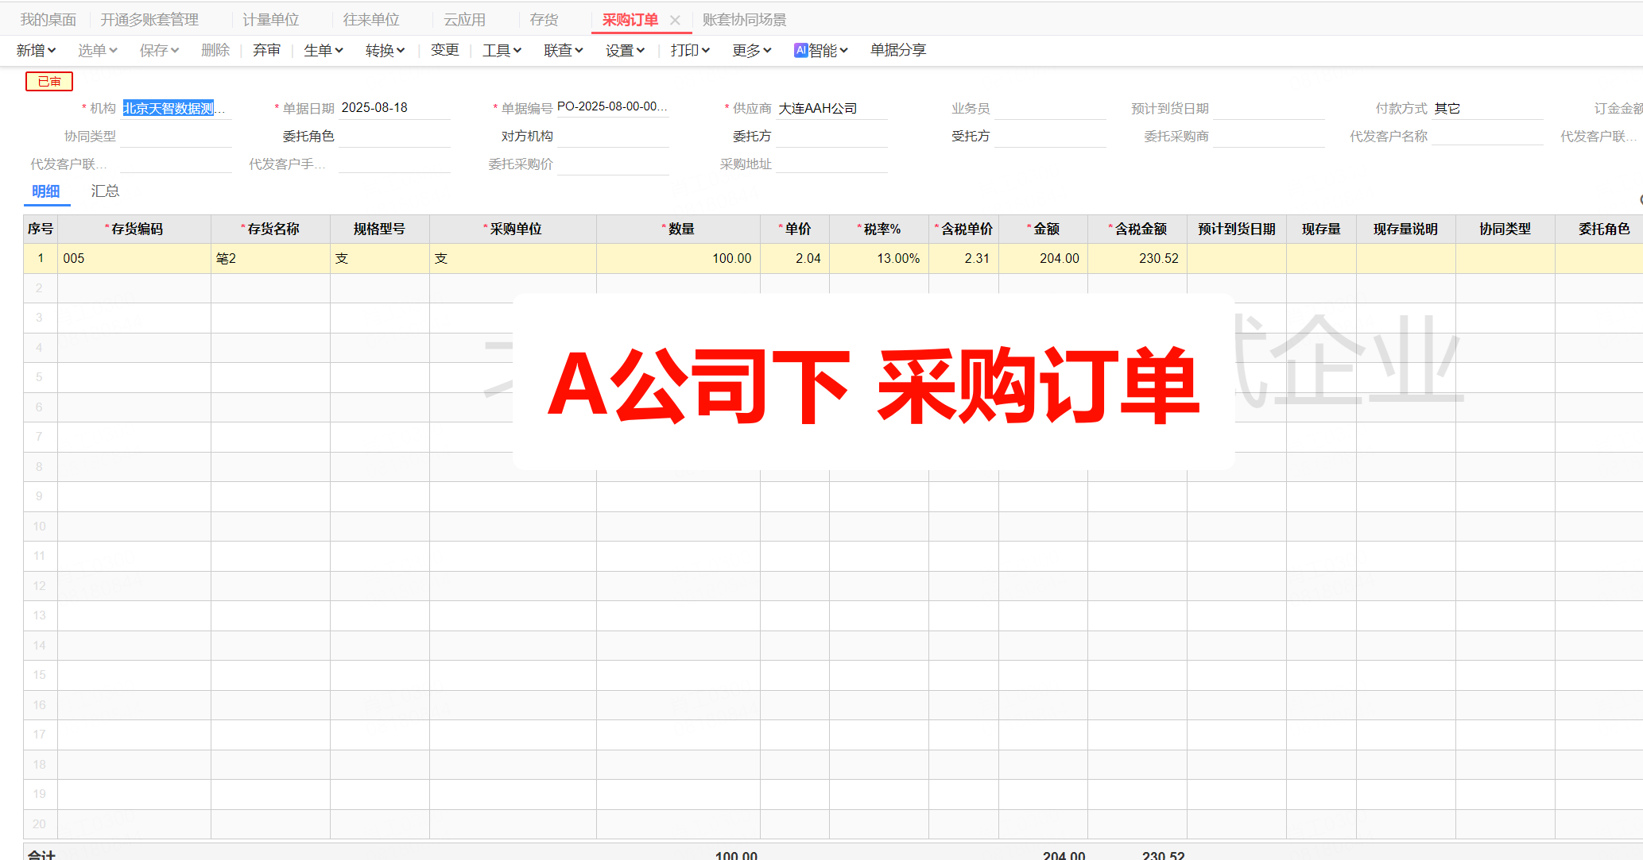
Task: Click the 删除 toolbar button
Action: pos(215,50)
